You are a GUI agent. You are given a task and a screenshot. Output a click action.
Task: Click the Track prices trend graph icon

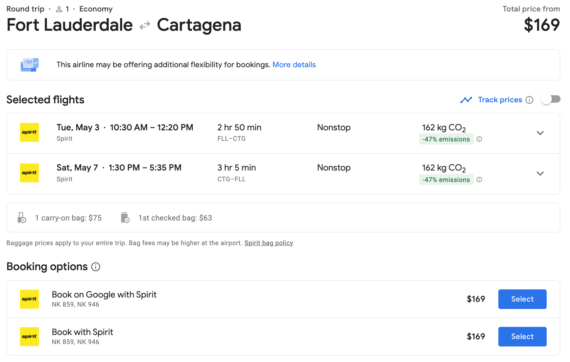tap(466, 100)
